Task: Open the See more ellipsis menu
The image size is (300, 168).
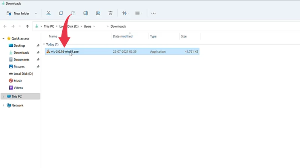Action: [153, 13]
